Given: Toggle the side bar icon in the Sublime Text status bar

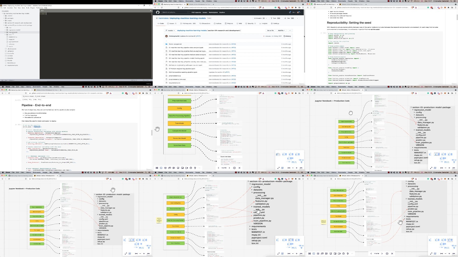Looking at the screenshot, I should [2, 80].
